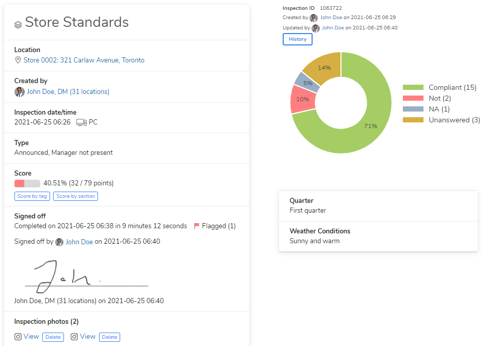Open the Store 0002 Carlaw Avenue location link

click(84, 60)
